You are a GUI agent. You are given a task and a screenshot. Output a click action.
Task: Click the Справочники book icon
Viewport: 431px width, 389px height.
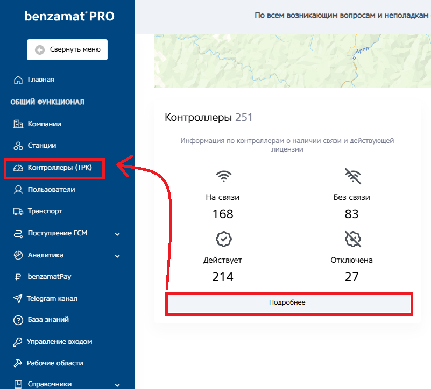click(18, 384)
